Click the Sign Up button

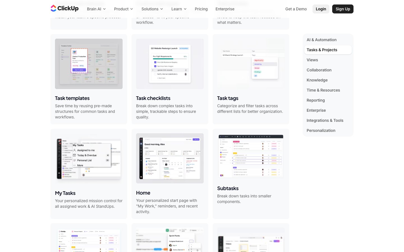point(343,9)
